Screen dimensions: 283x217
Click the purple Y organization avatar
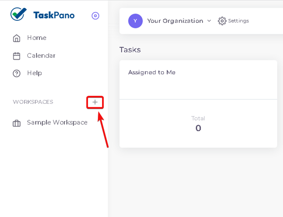[136, 21]
